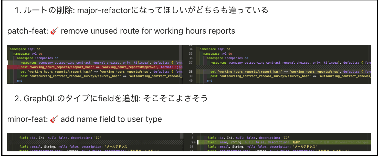Click the red deleted post approve route line
The width and height of the screenshot is (378, 156).
click(95, 67)
